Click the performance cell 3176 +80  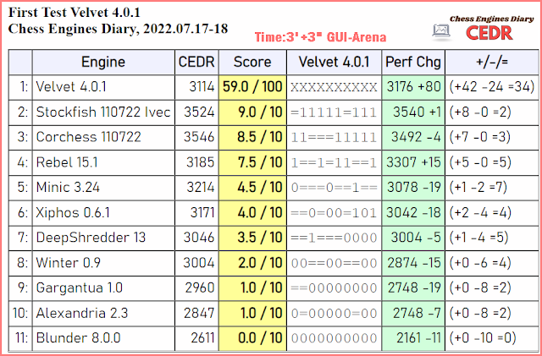413,86
